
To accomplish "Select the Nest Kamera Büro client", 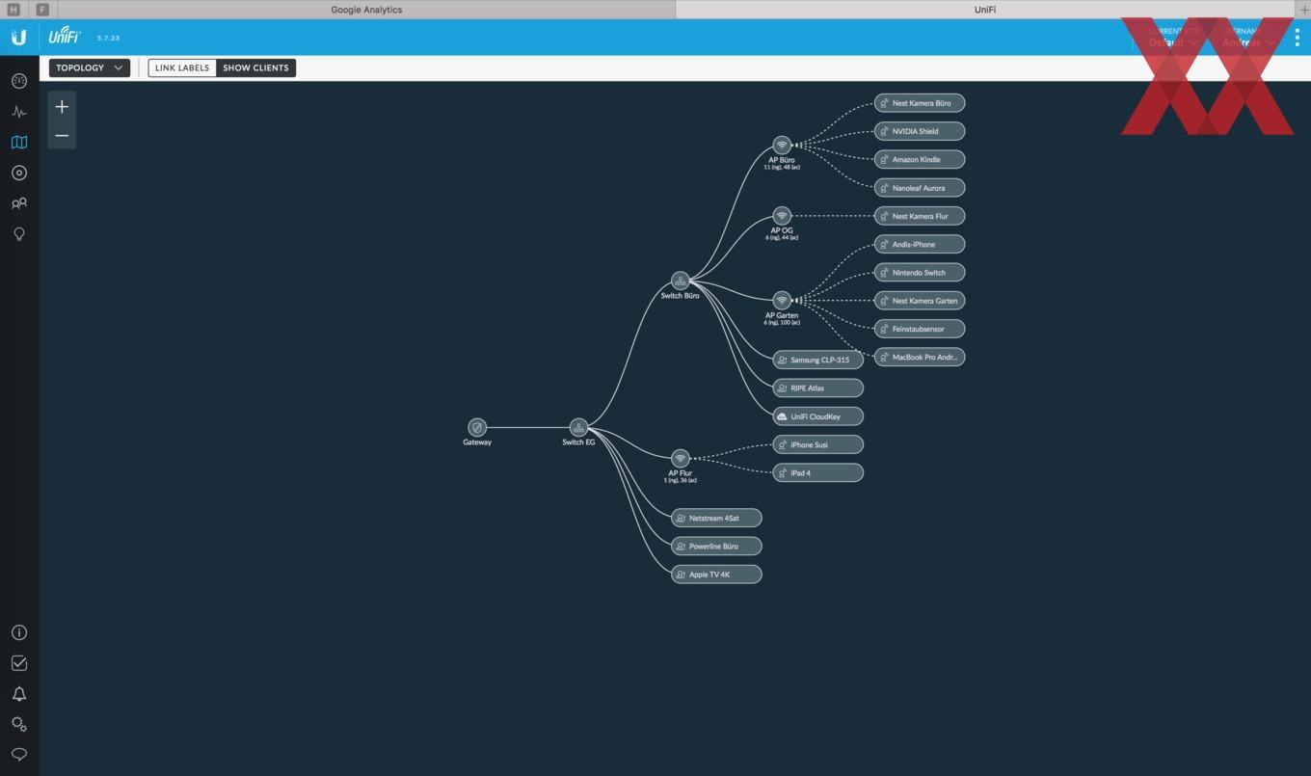I will point(920,103).
